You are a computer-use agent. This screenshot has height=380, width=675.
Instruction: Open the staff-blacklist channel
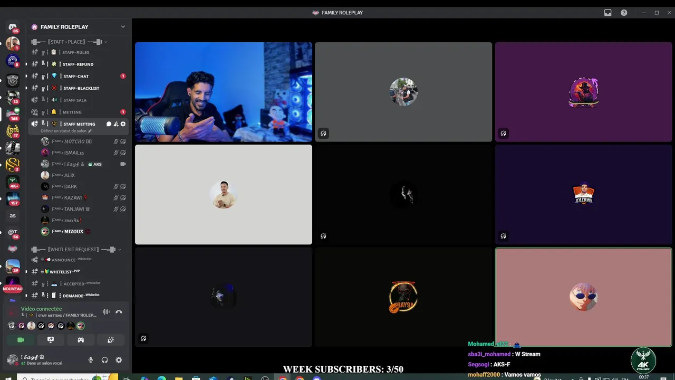78,88
